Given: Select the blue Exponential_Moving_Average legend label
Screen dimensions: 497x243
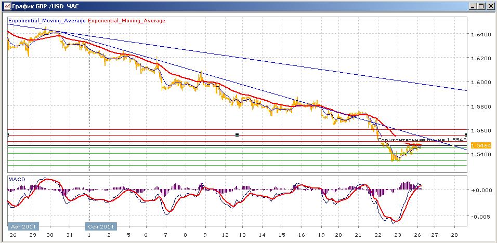Looking at the screenshot, I should click(47, 21).
